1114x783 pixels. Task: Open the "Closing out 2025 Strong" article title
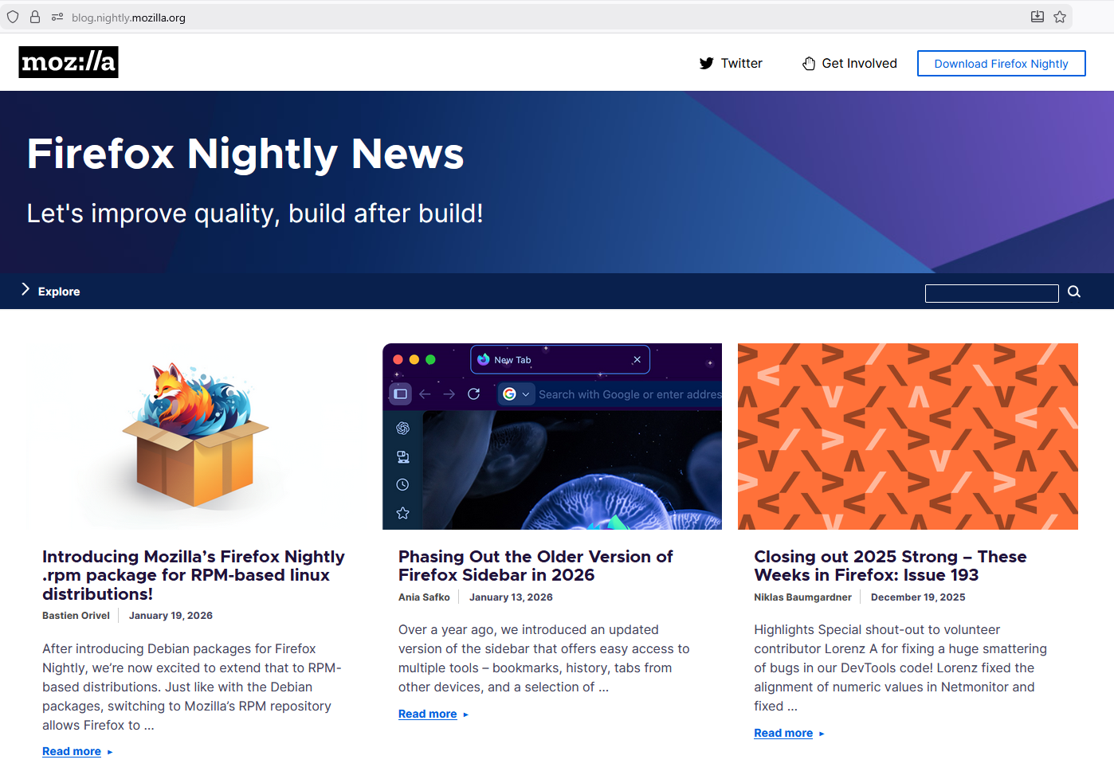pos(890,566)
